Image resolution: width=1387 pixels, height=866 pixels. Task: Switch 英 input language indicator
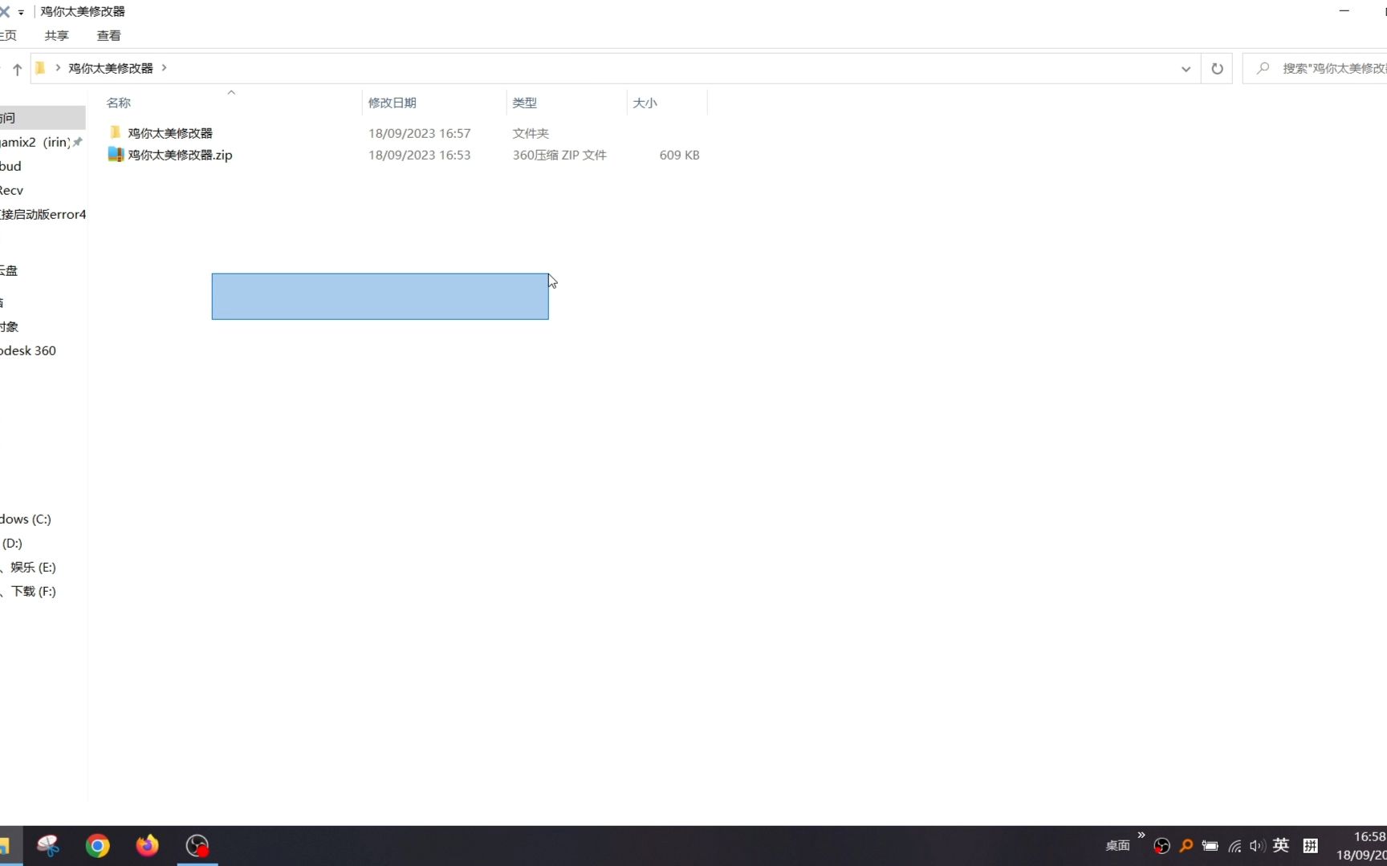1281,845
